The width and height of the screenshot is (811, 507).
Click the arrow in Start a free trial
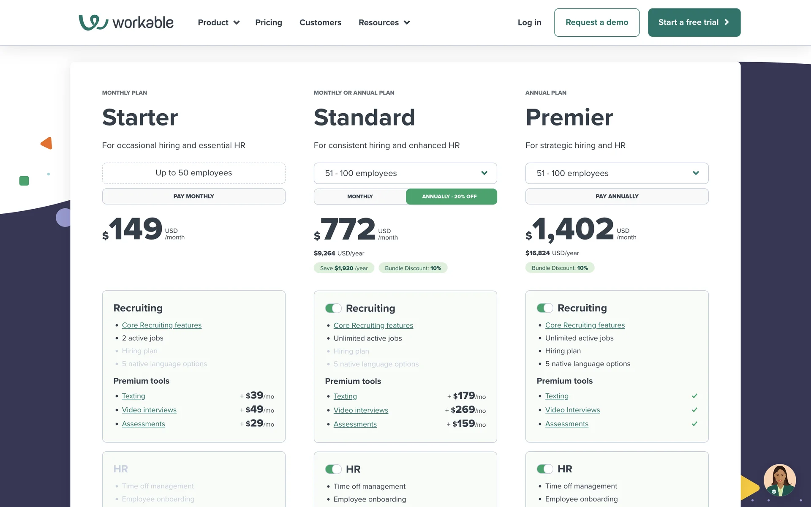pos(727,22)
